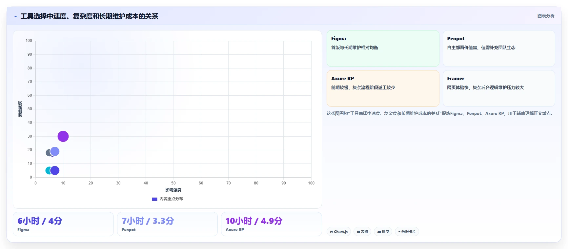
Task: Click the 图表分析 label in the header
Action: coord(546,16)
